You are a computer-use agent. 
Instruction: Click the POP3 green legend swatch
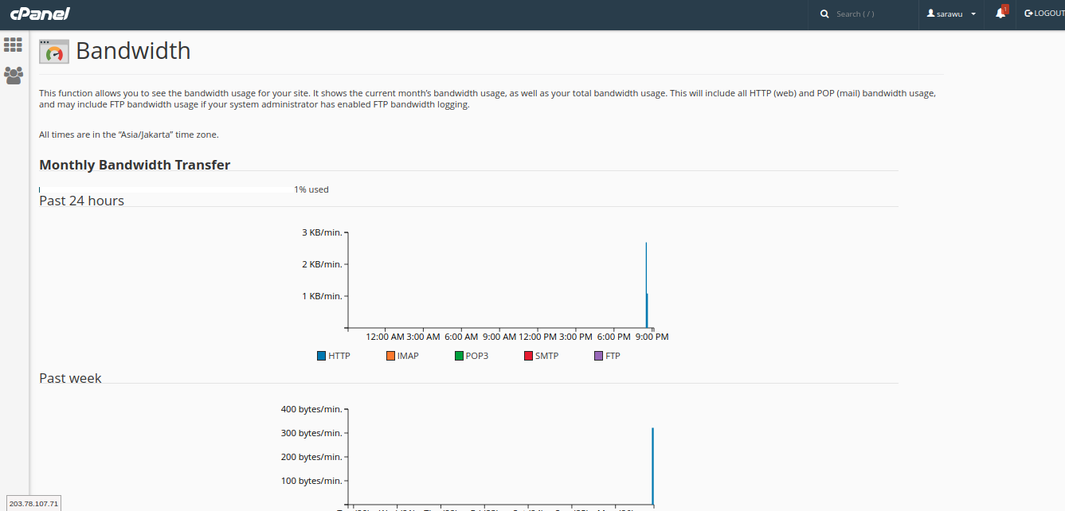click(460, 356)
